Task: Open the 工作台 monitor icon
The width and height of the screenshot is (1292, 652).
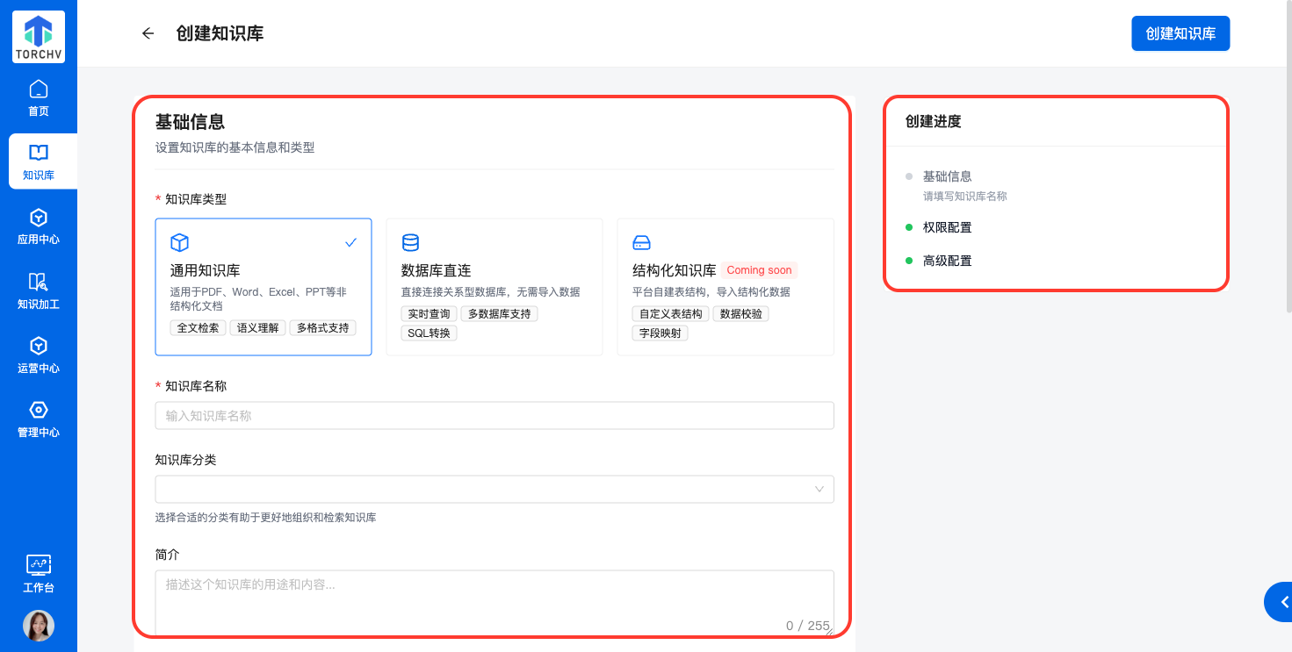Action: pos(39,565)
